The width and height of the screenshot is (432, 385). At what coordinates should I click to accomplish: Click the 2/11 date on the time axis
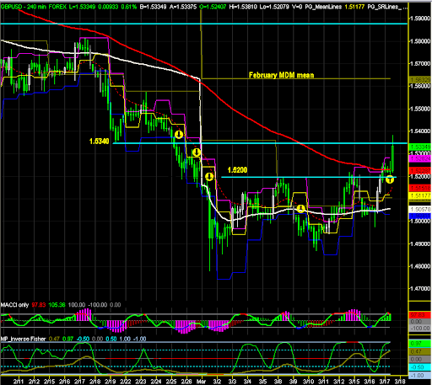click(19, 382)
